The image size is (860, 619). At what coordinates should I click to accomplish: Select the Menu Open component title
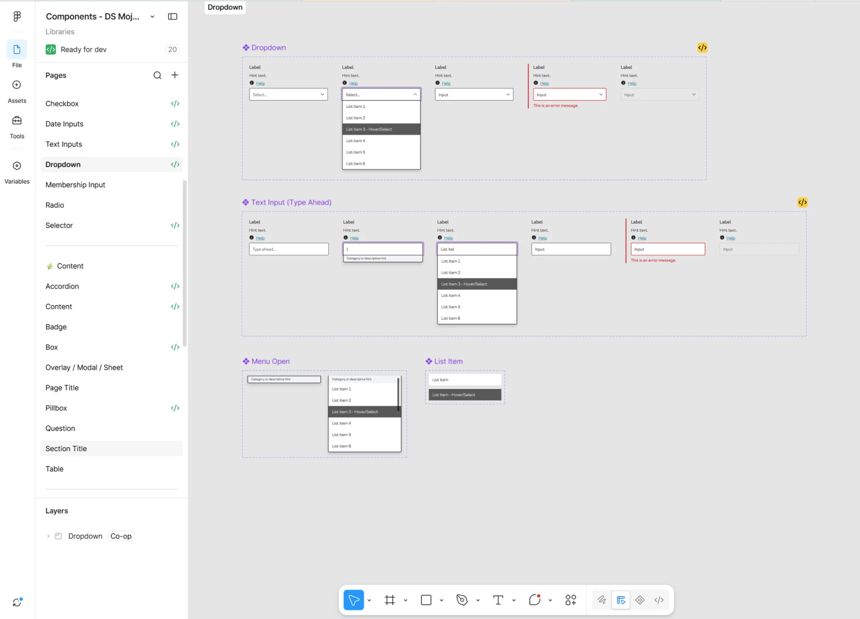266,361
